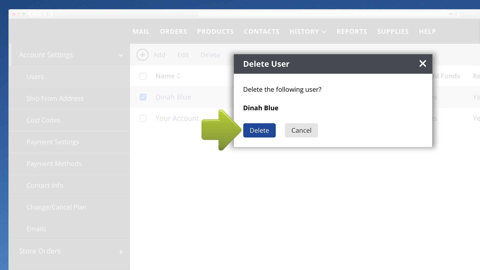The image size is (480, 270).
Task: Click the plus icon next to Add
Action: pos(142,55)
